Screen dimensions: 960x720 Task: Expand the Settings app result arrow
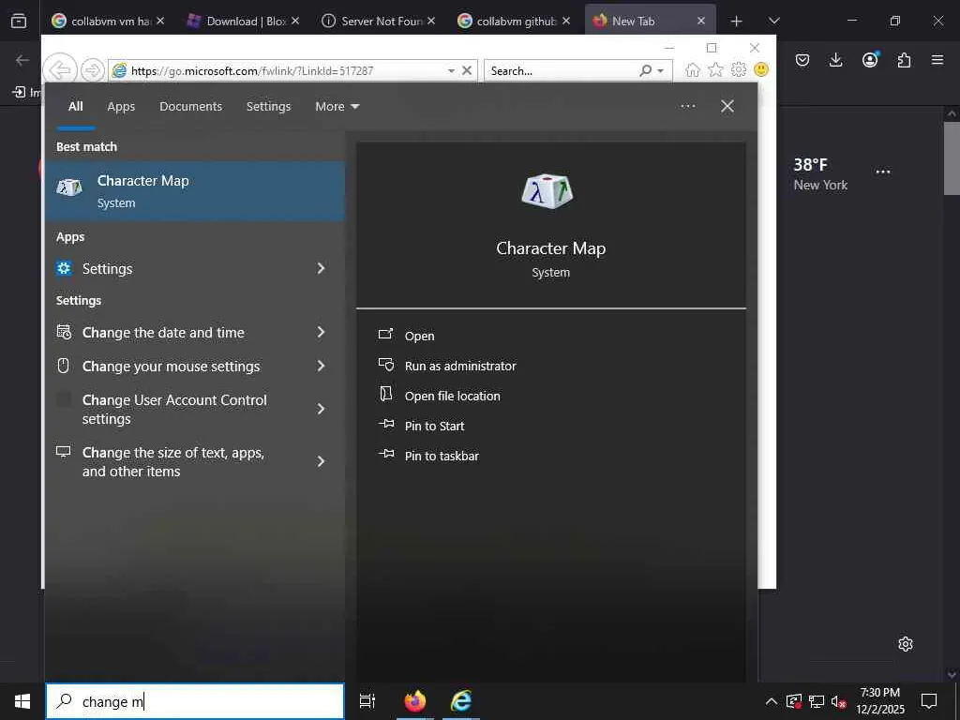321,268
